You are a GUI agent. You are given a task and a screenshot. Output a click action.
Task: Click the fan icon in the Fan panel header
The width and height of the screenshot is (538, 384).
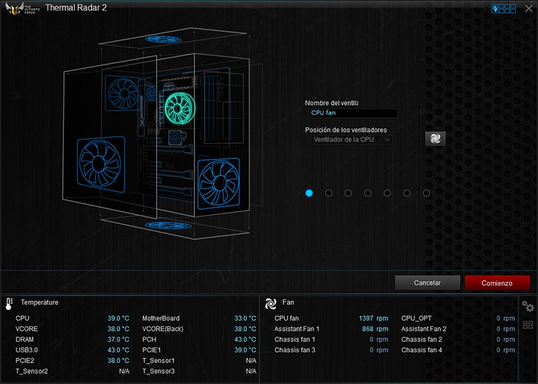point(270,303)
